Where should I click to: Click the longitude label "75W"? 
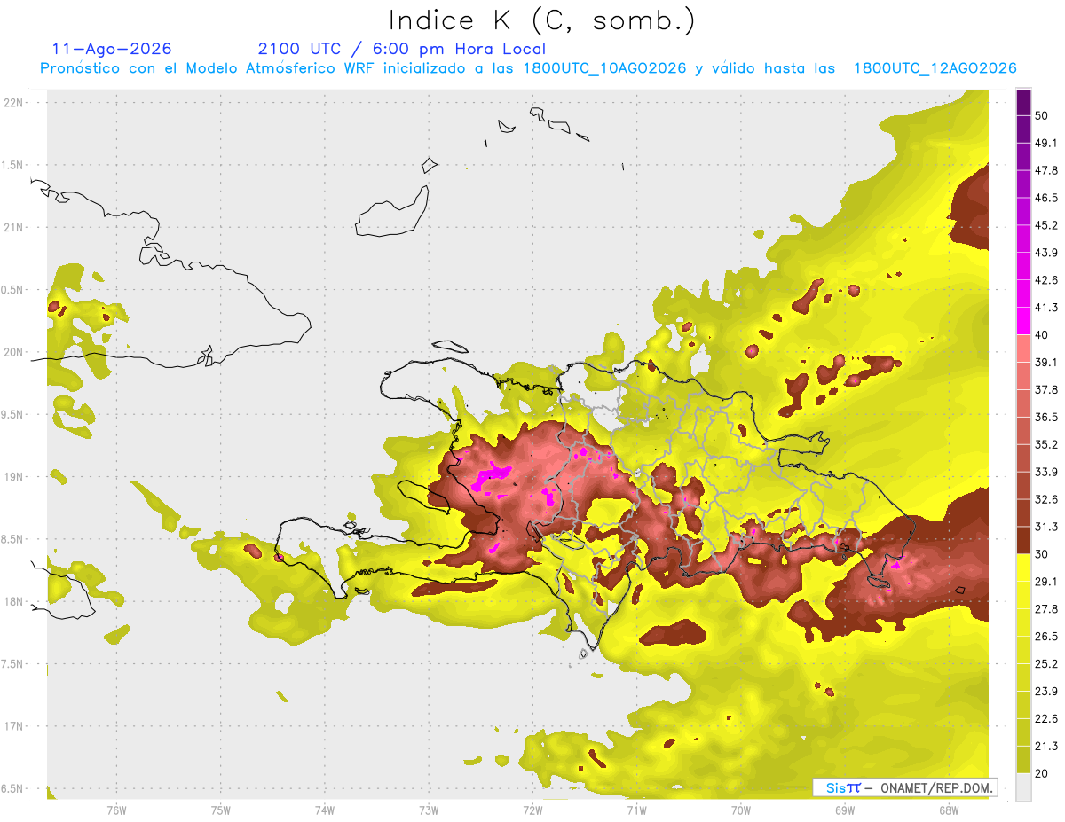coord(220,810)
